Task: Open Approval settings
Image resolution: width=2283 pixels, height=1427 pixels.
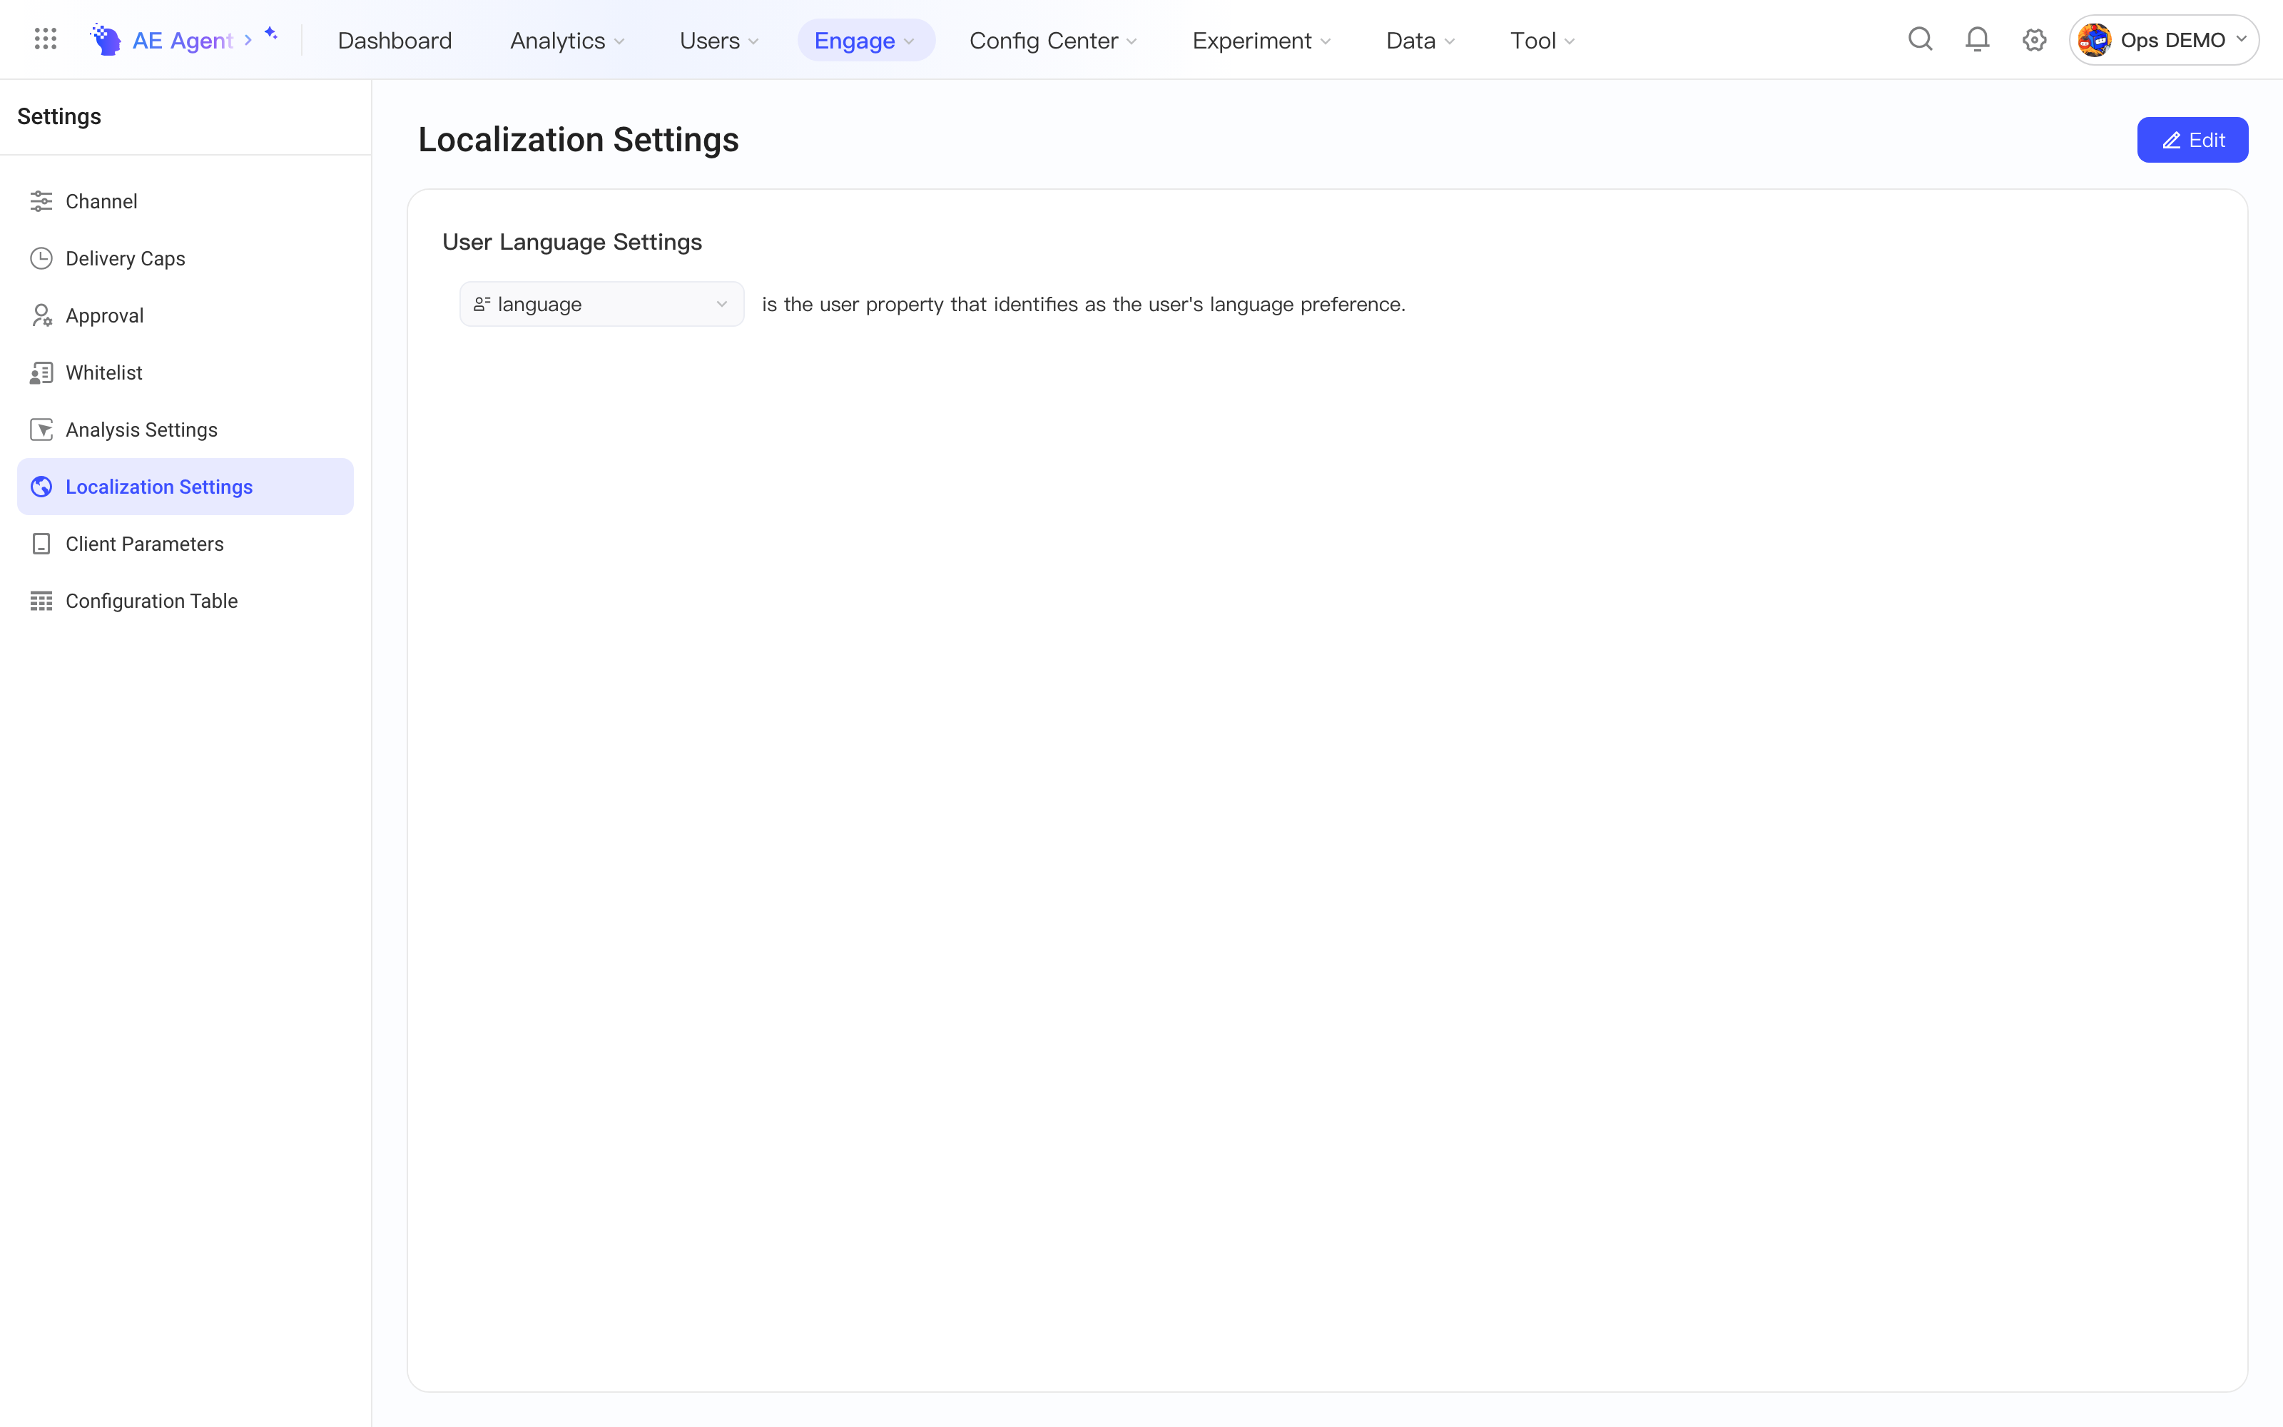Action: point(185,315)
